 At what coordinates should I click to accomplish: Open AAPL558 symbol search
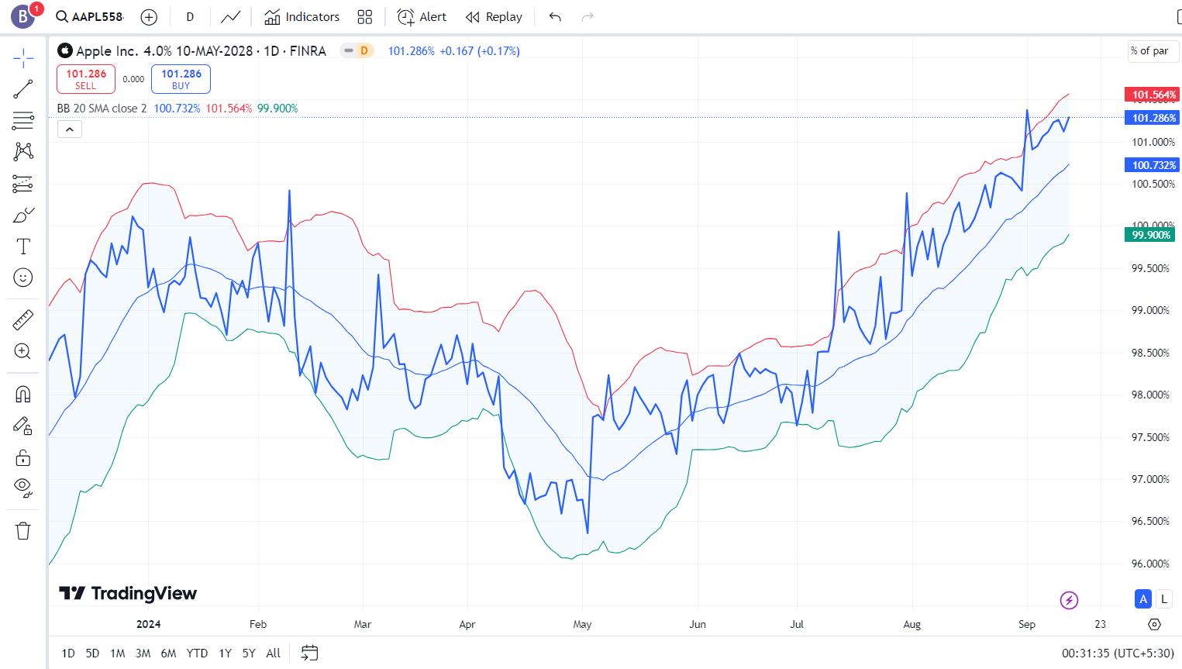[x=90, y=16]
